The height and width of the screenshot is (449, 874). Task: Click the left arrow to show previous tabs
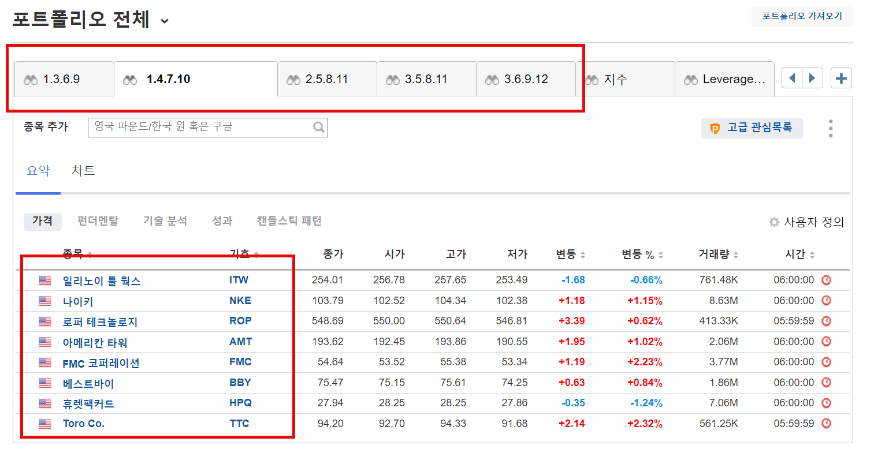click(x=792, y=78)
